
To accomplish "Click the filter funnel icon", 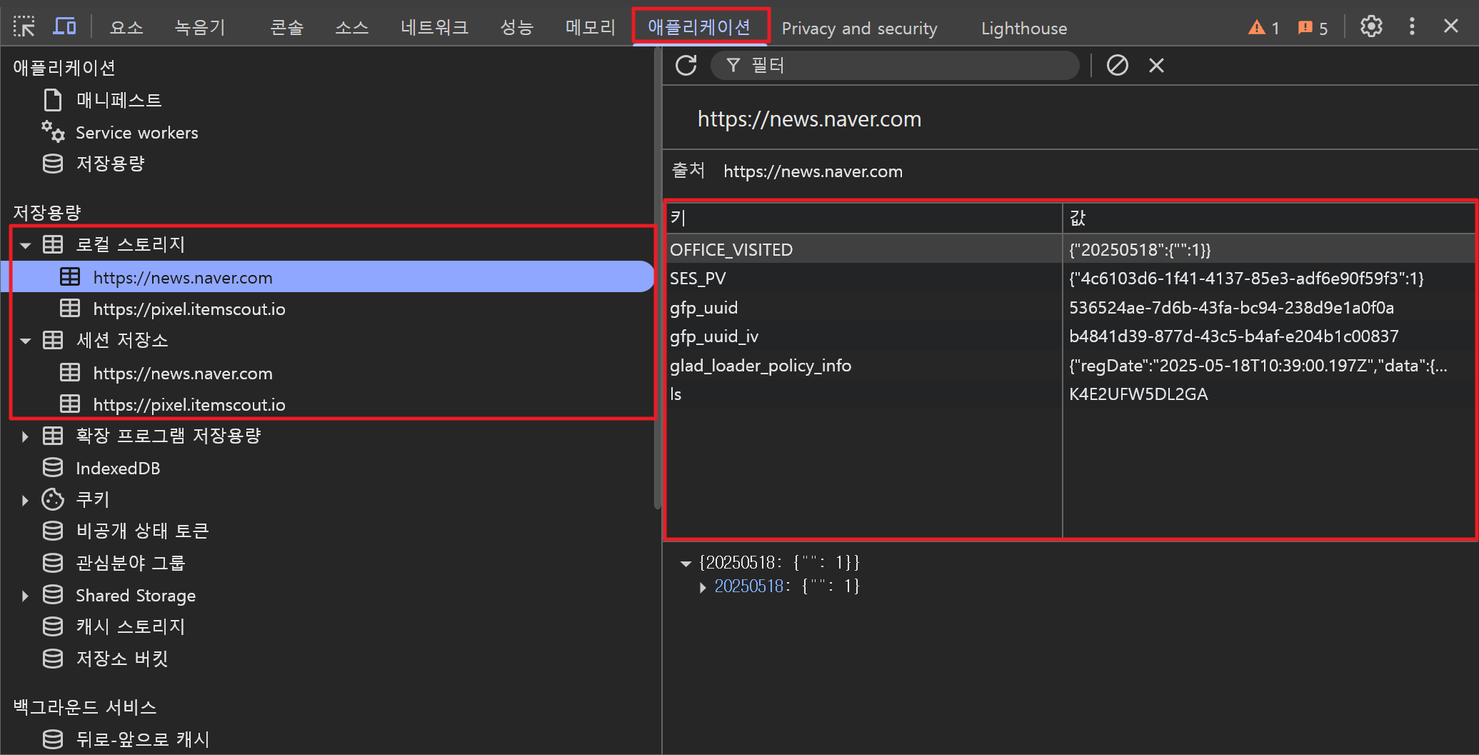I will pos(733,65).
